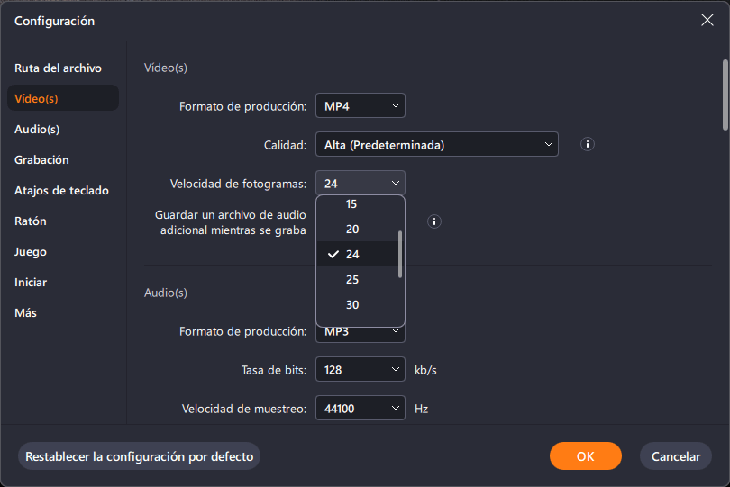Open the Atajos de teclado section
Viewport: 730px width, 487px height.
point(63,190)
